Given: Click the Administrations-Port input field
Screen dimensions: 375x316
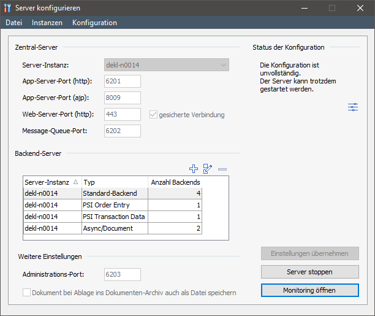Looking at the screenshot, I should (x=123, y=275).
